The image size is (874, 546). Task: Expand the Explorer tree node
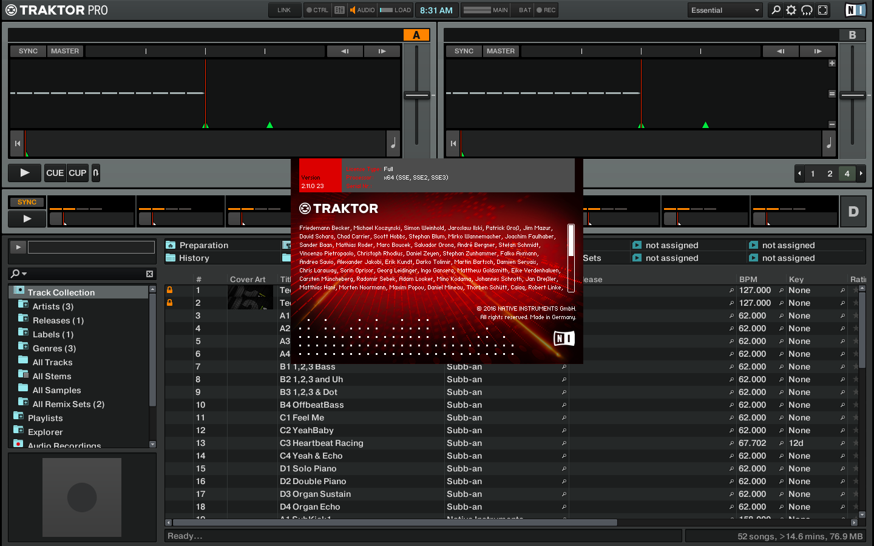click(18, 431)
